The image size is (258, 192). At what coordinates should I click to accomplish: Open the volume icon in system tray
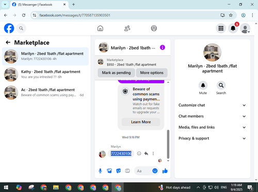click(217, 187)
